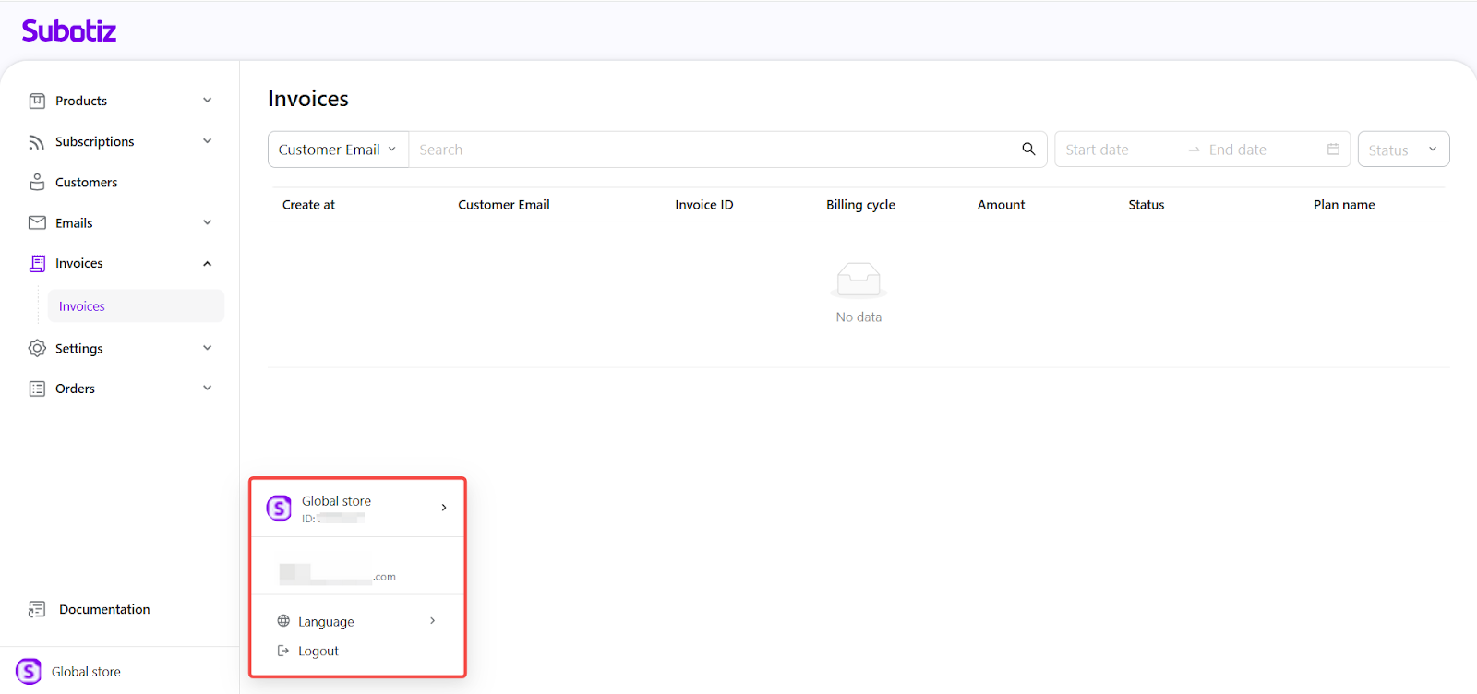Collapse the Invoices sidebar section
1477x694 pixels.
pos(207,264)
